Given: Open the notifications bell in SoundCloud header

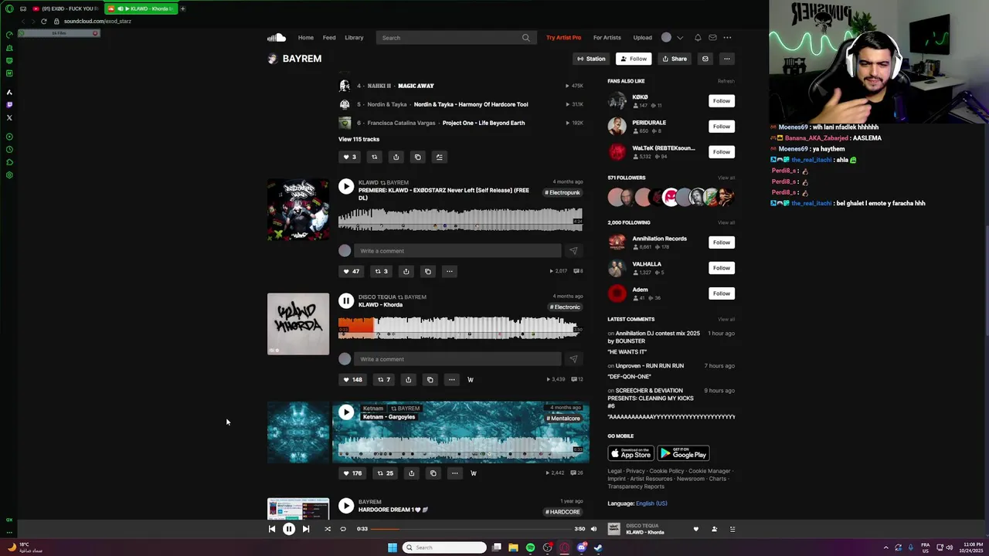Looking at the screenshot, I should [x=698, y=37].
